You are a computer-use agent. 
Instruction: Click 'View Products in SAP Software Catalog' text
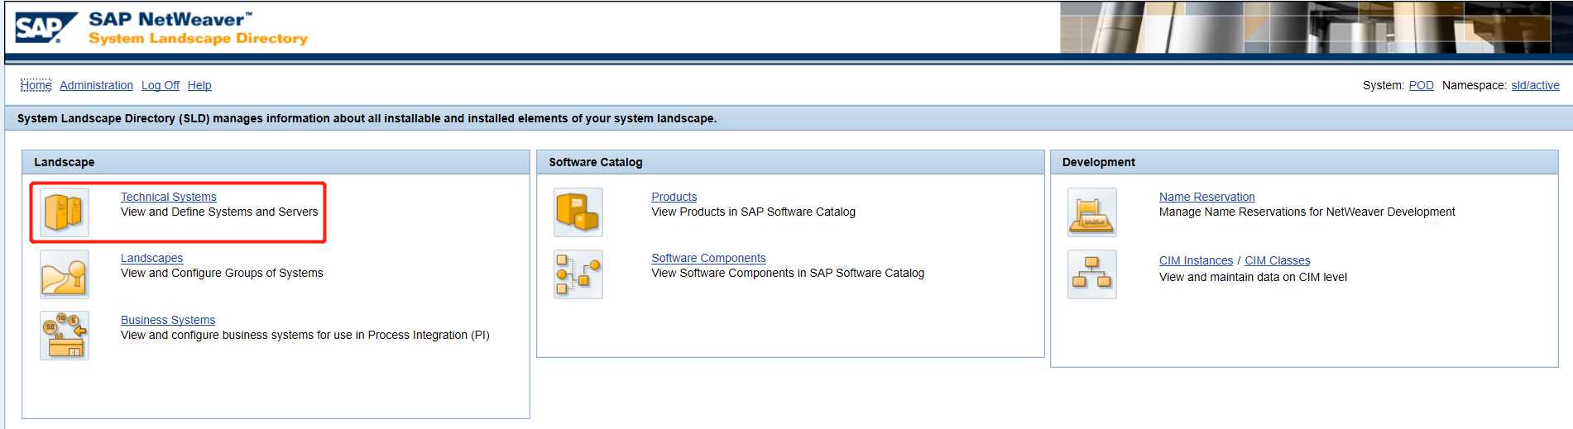pyautogui.click(x=753, y=212)
